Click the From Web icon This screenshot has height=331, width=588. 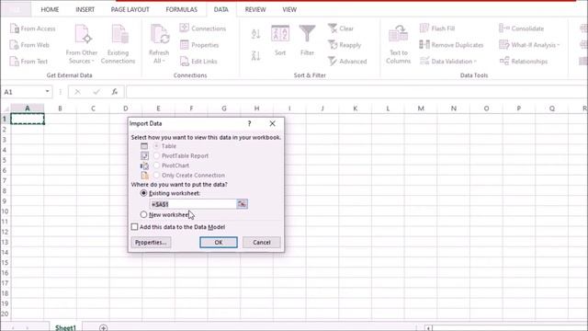pos(15,45)
